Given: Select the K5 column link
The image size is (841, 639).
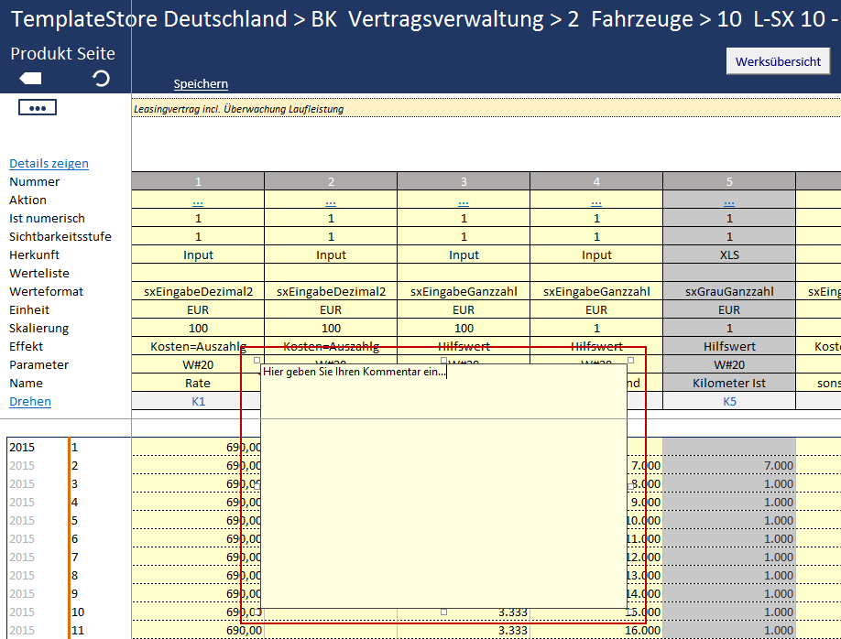Looking at the screenshot, I should point(729,402).
